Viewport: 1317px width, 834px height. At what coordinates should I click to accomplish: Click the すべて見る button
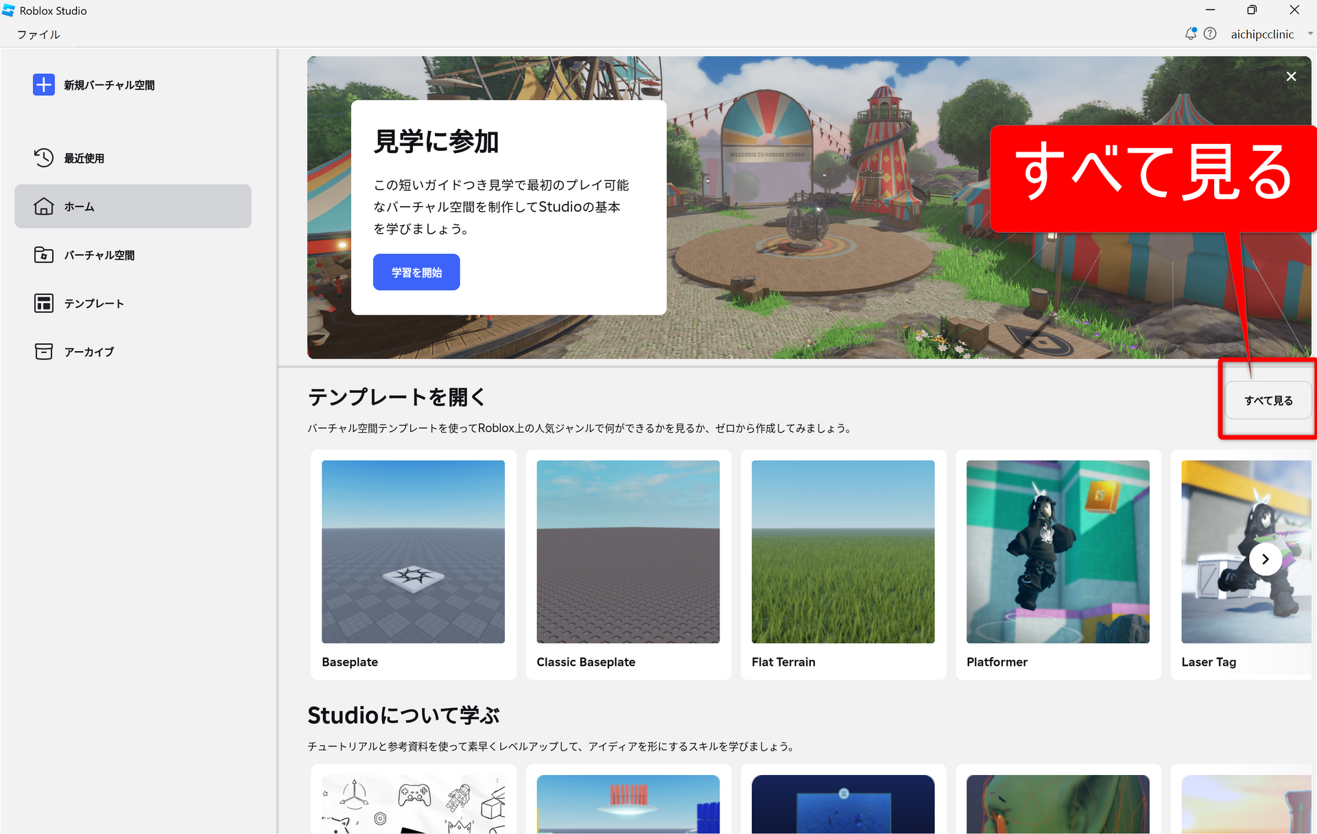1268,401
